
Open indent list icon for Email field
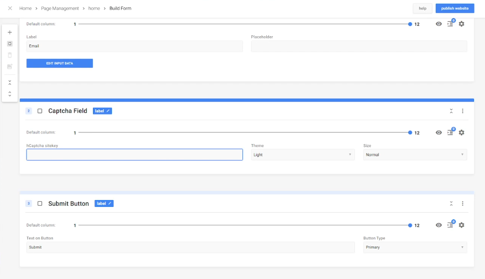click(x=450, y=24)
